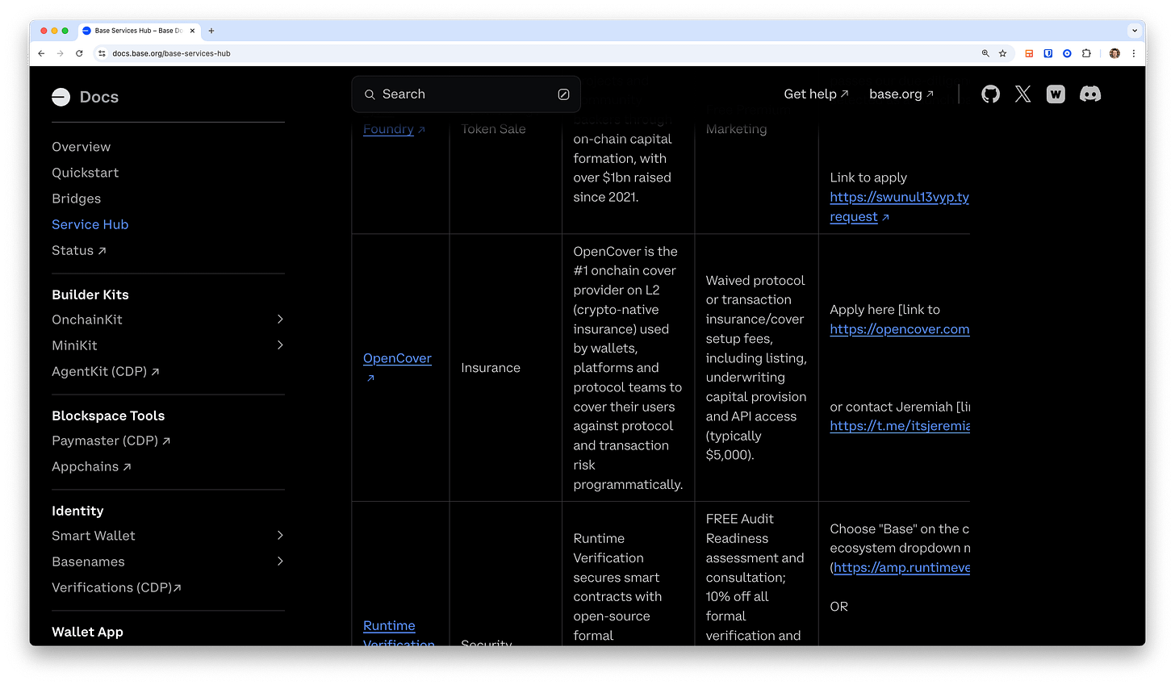
Task: Open the https://amp.runtimeve link
Action: click(x=901, y=568)
